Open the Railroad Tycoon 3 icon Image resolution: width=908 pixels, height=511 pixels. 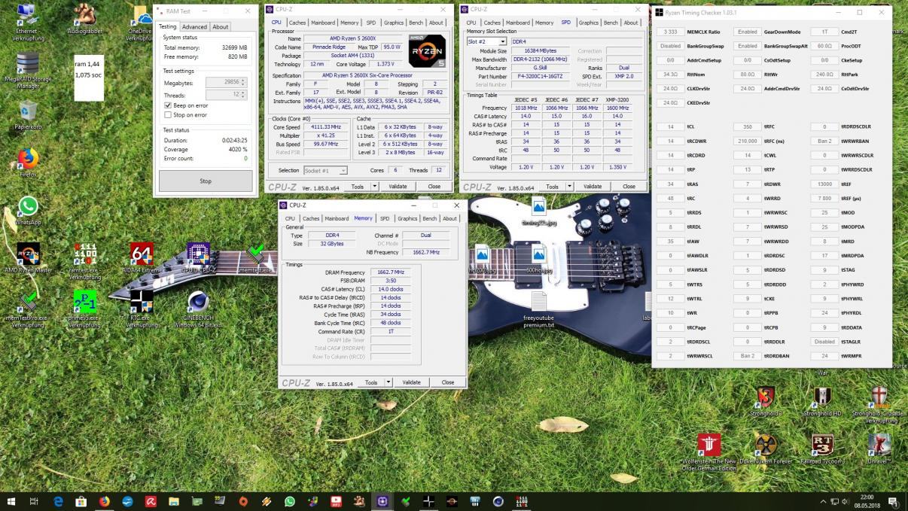(x=821, y=449)
